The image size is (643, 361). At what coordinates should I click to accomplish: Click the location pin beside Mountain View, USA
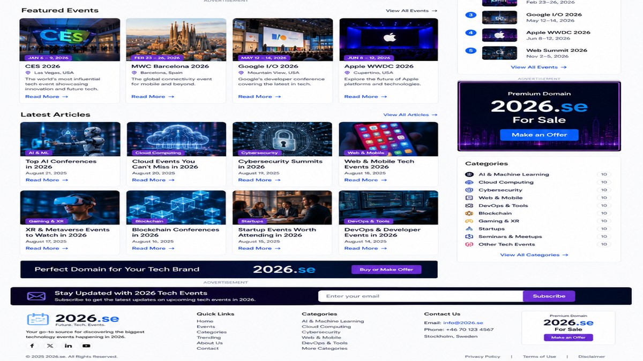coord(242,73)
